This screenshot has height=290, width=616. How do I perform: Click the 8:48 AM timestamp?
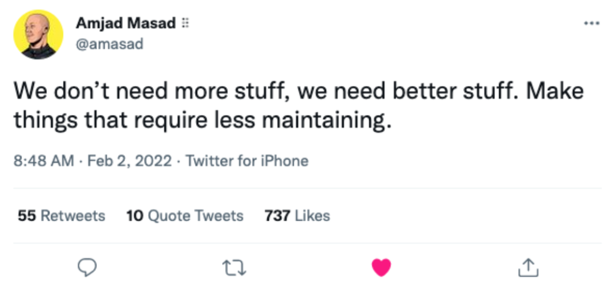coord(44,161)
